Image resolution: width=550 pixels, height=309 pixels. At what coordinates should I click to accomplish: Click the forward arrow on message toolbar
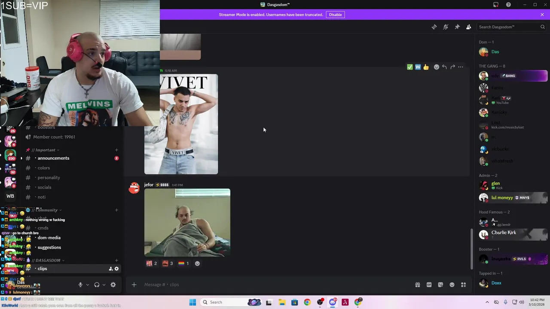tap(452, 67)
